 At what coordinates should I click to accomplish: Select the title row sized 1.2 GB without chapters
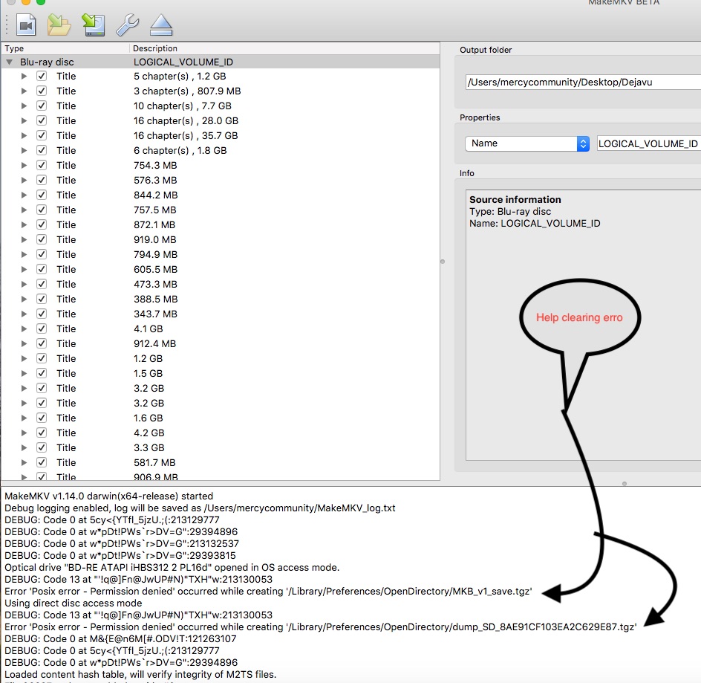click(221, 358)
